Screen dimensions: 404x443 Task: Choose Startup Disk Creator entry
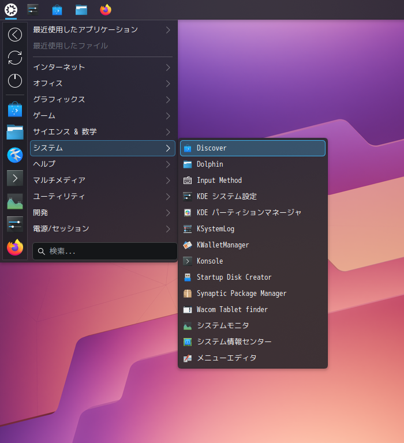(x=253, y=277)
